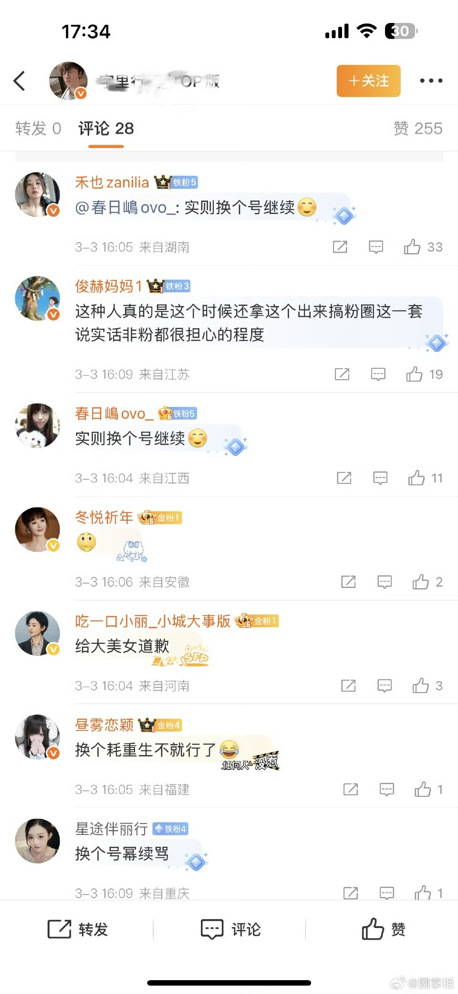
Task: Follow the author with +关注 button
Action: (x=369, y=81)
